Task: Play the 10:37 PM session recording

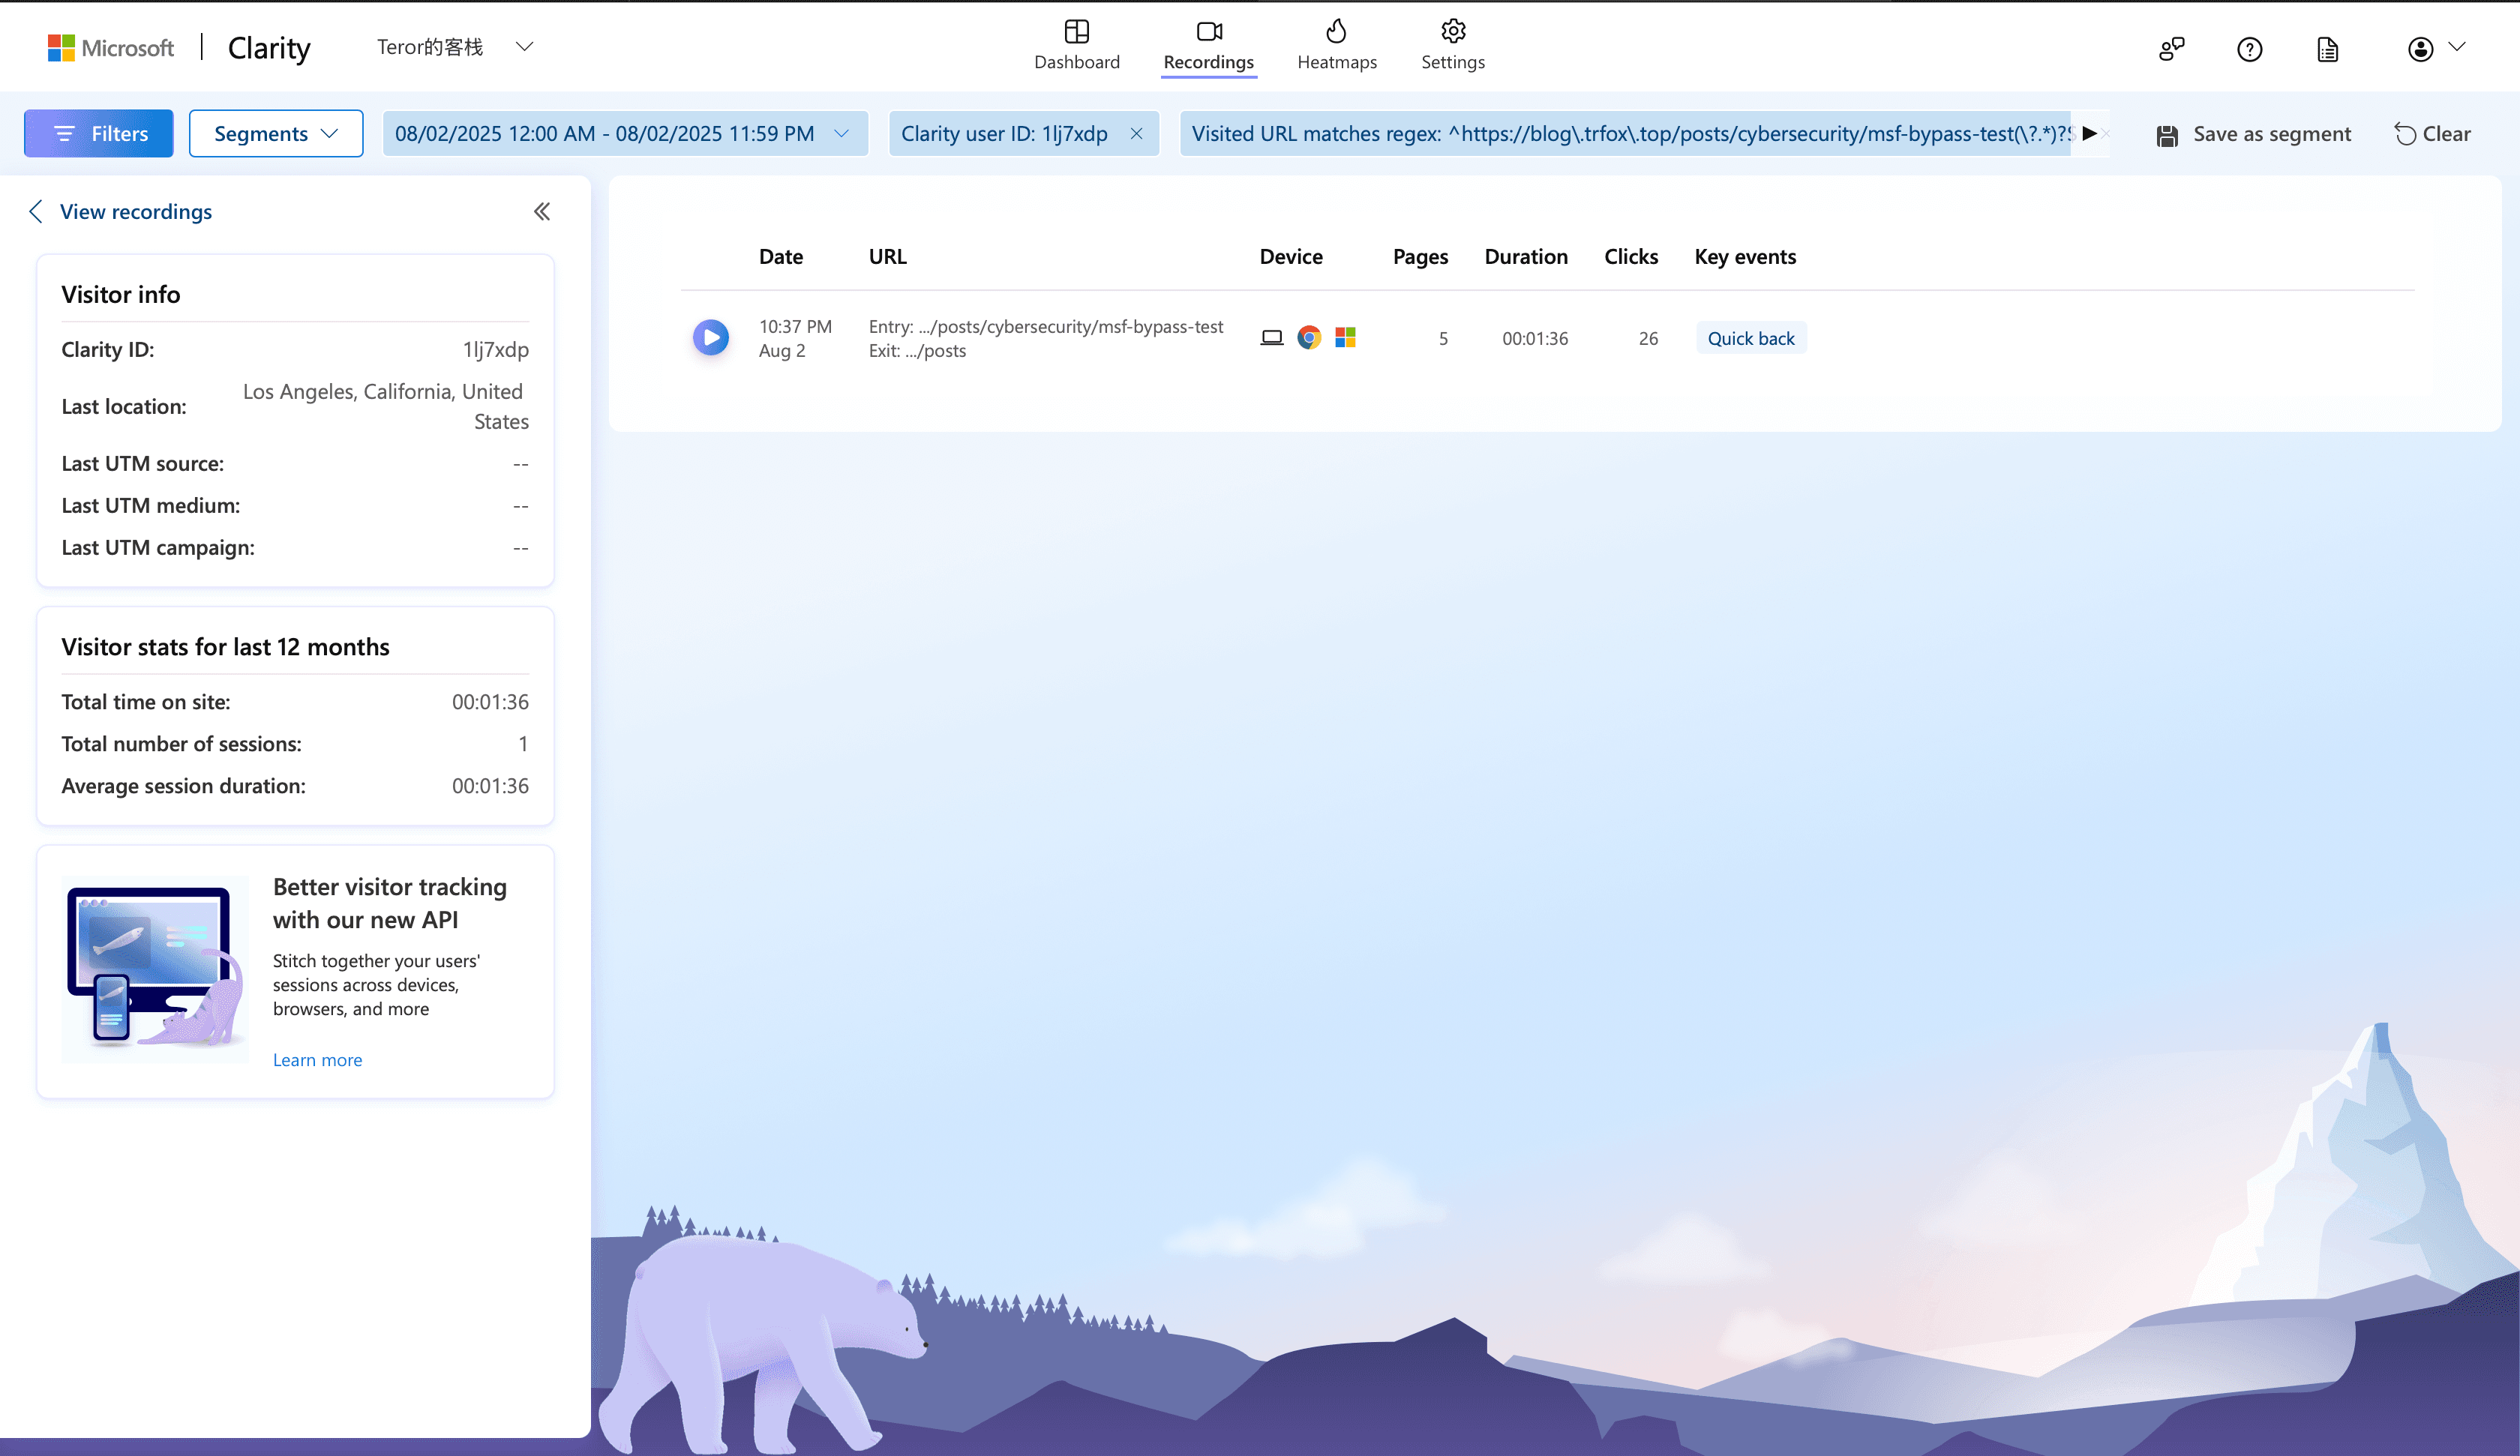Action: tap(710, 338)
